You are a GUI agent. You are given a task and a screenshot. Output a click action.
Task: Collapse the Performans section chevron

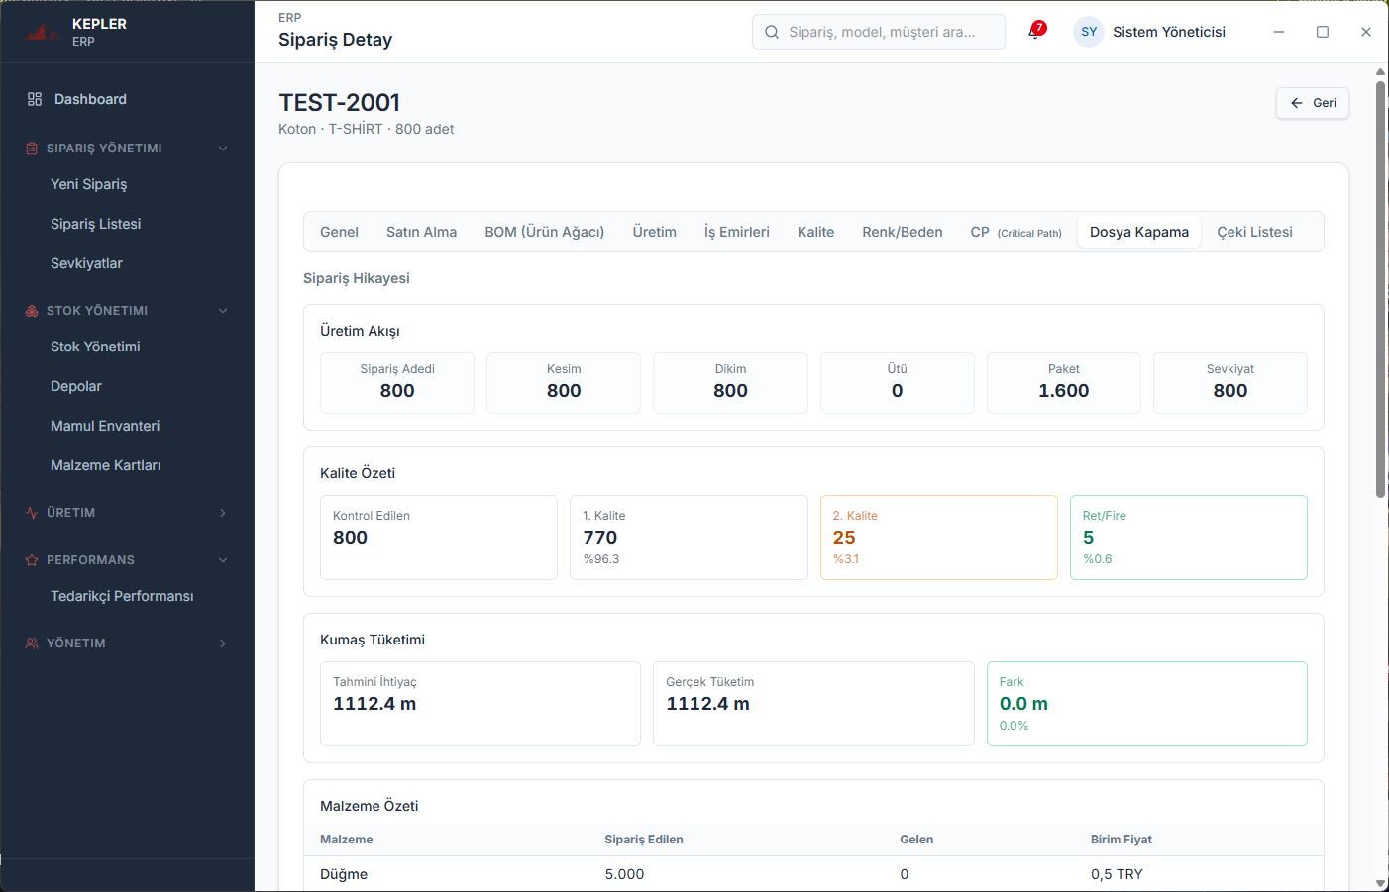(223, 560)
